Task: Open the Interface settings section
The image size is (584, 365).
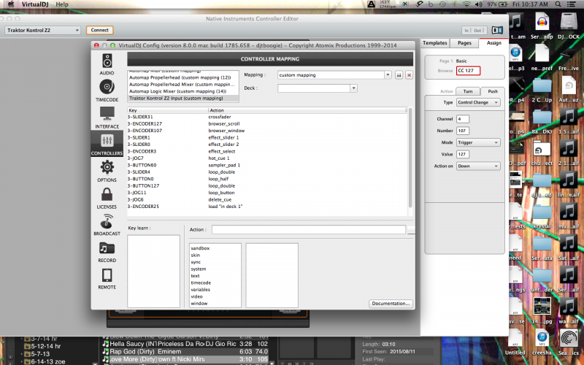Action: click(x=107, y=118)
